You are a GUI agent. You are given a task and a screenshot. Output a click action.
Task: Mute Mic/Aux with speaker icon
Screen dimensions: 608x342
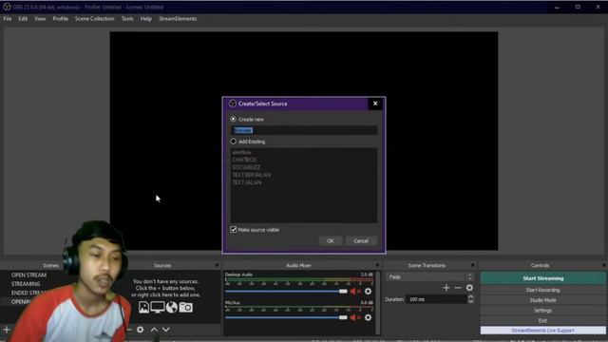pos(353,317)
